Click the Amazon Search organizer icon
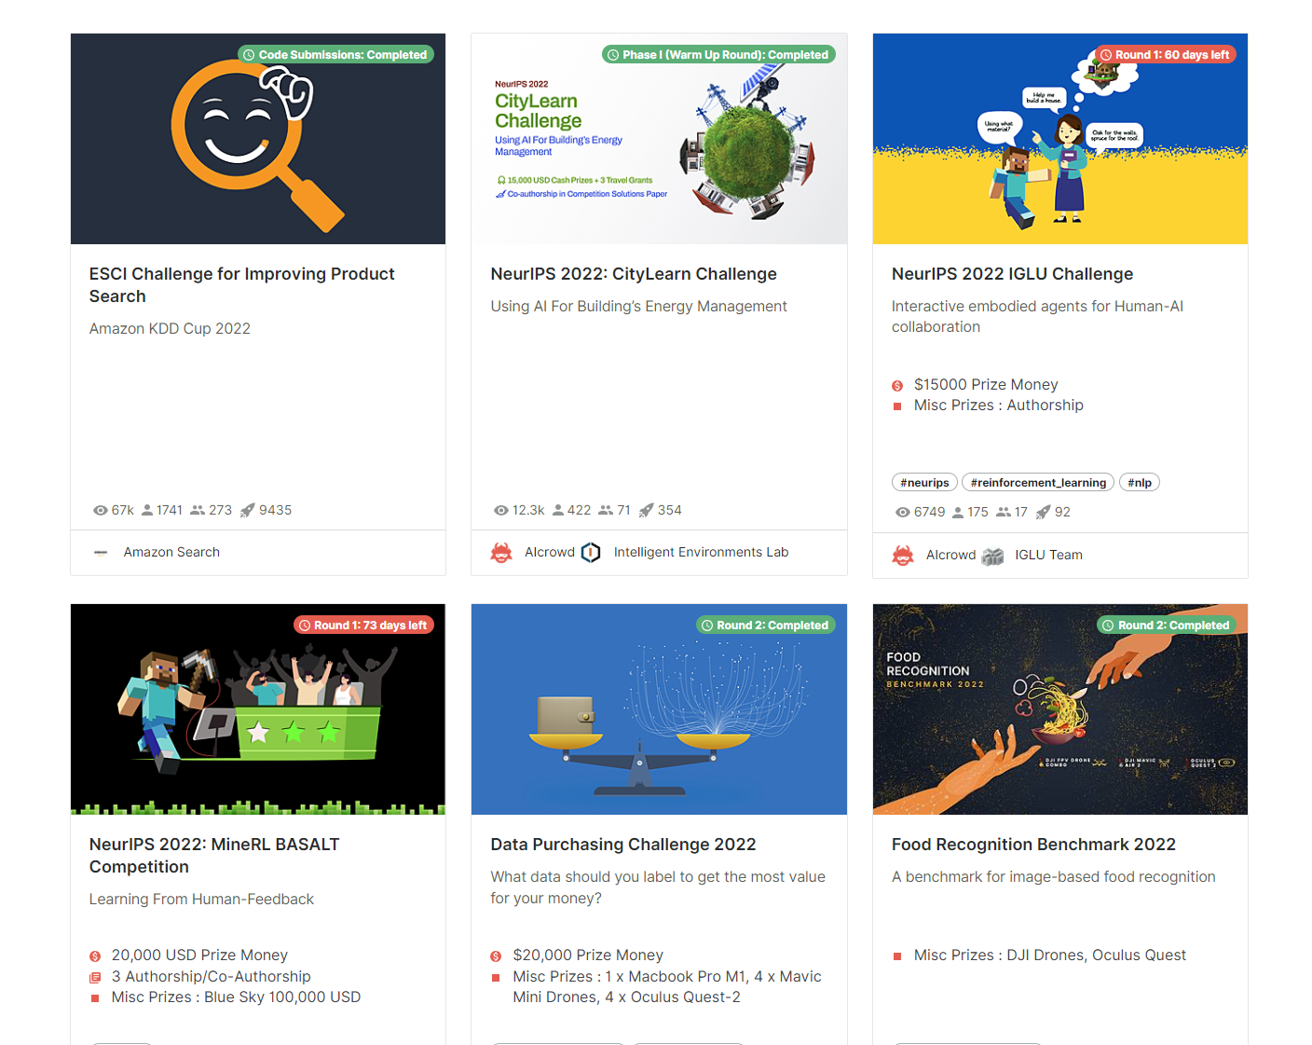Image resolution: width=1312 pixels, height=1045 pixels. pos(101,553)
